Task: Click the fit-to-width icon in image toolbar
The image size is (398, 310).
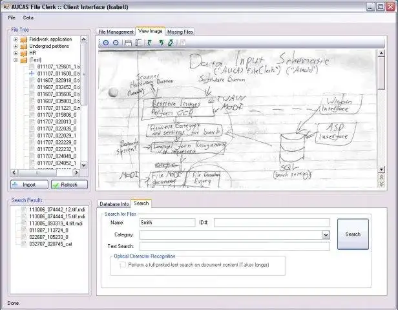Action: coord(128,43)
